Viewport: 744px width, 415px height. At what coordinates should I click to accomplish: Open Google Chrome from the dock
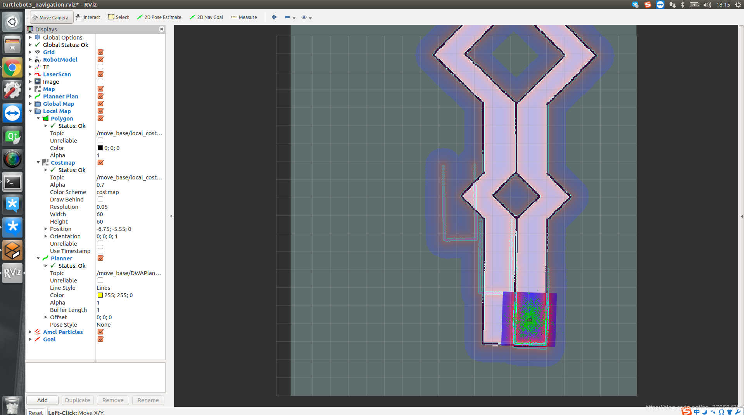(12, 68)
